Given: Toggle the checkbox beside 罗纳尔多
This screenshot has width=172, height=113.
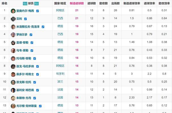Looking at the screenshot, I should coord(31,35).
